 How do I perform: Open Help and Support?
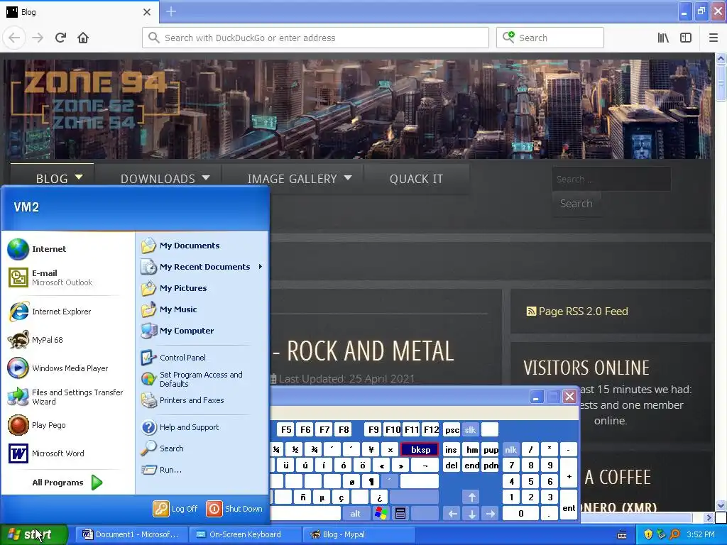tap(180, 426)
